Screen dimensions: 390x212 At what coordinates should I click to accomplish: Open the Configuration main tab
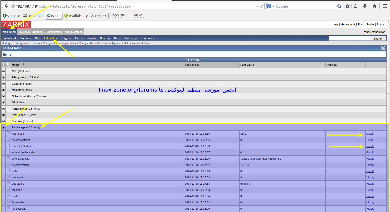[54, 32]
